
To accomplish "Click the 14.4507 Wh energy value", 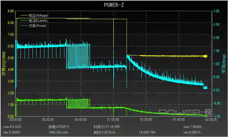I will [x=147, y=132].
